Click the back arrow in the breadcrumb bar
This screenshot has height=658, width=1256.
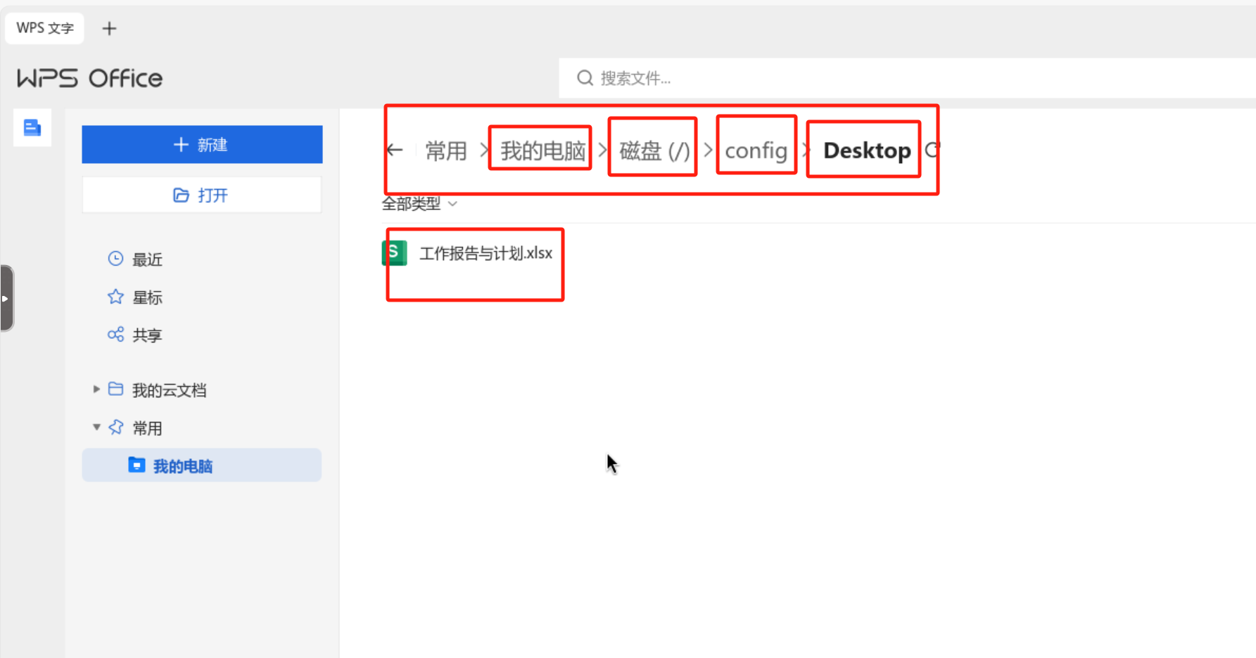tap(395, 150)
